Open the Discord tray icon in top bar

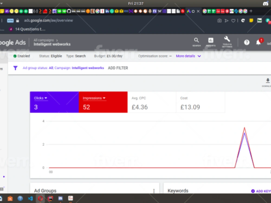coord(265,4)
